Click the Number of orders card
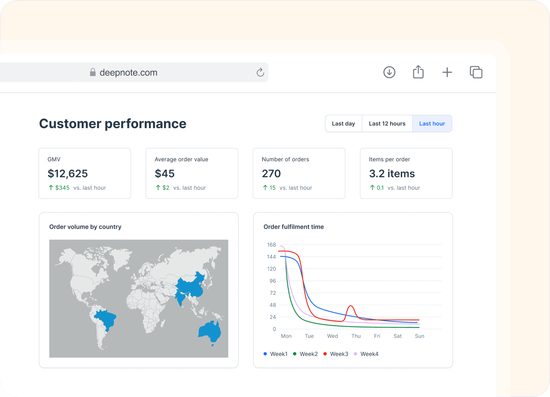The image size is (550, 397). pyautogui.click(x=299, y=173)
